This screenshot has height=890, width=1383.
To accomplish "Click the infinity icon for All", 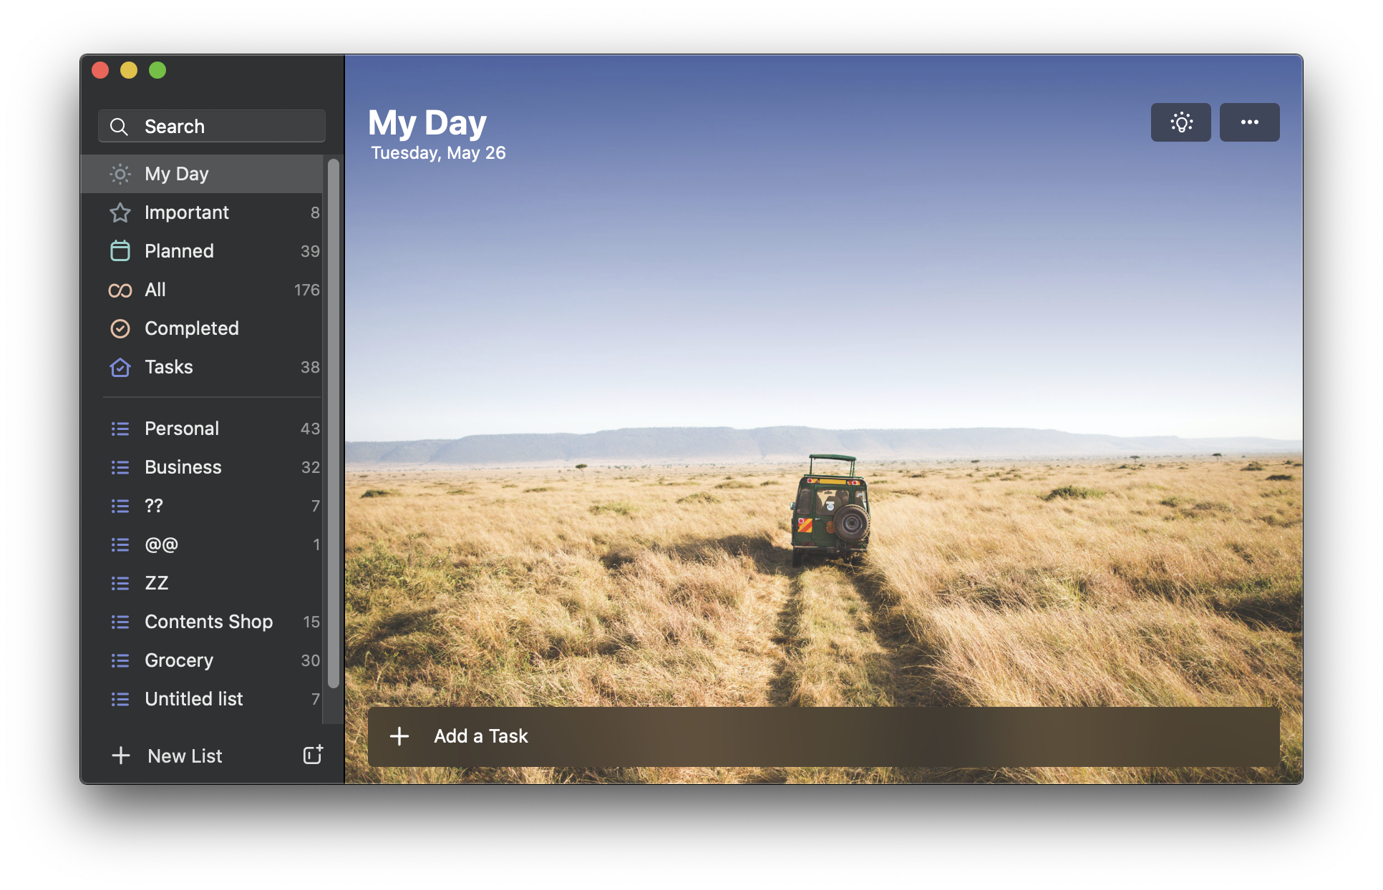I will point(120,290).
